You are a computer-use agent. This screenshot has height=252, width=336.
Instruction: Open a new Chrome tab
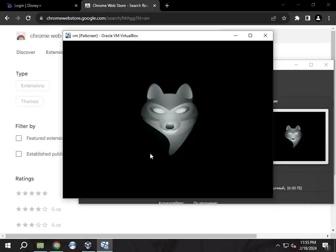[167, 6]
